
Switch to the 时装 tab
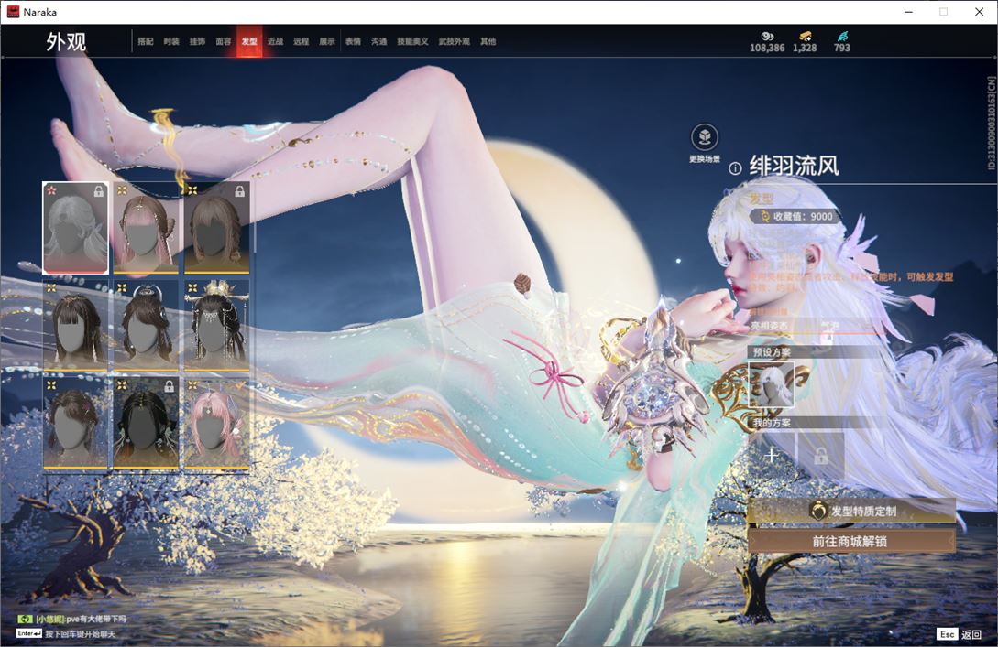coord(171,41)
